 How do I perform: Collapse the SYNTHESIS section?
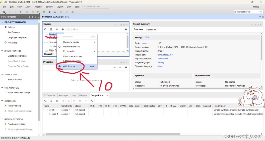[2, 101]
